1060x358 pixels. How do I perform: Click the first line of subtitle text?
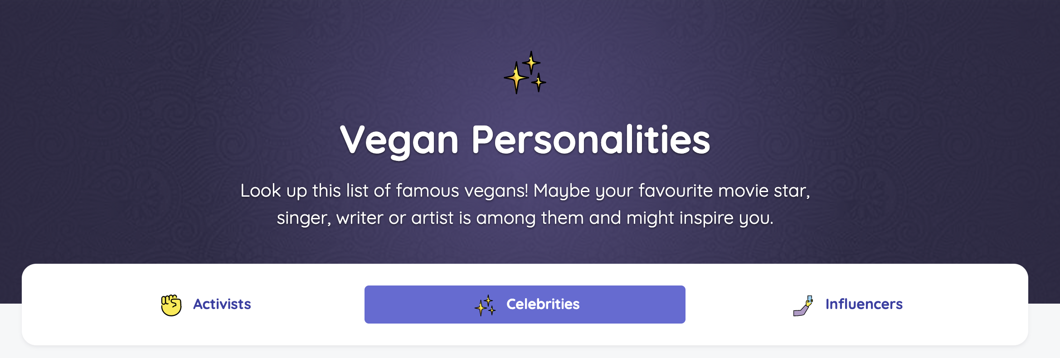tap(525, 191)
